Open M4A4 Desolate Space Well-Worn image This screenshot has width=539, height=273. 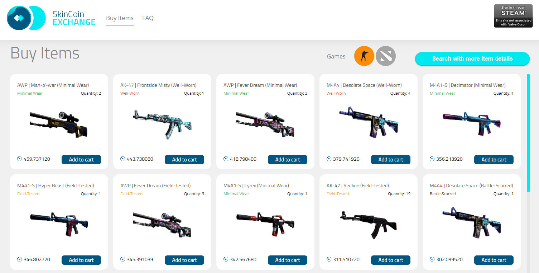pyautogui.click(x=369, y=122)
